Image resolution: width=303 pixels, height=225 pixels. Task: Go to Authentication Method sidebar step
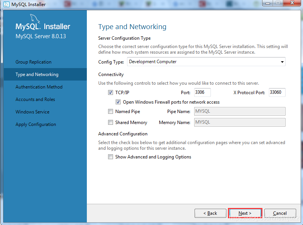[x=39, y=87]
